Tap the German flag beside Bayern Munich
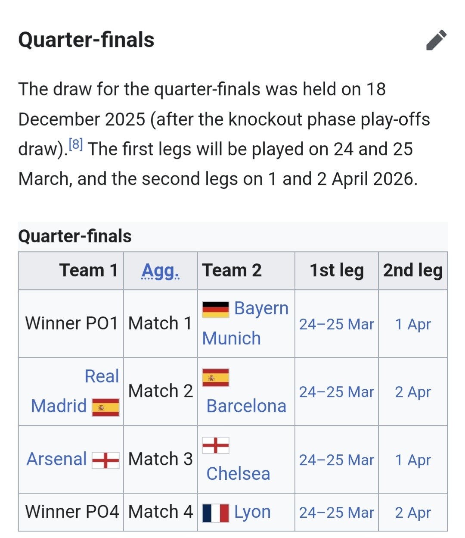The height and width of the screenshot is (538, 465). pos(215,310)
